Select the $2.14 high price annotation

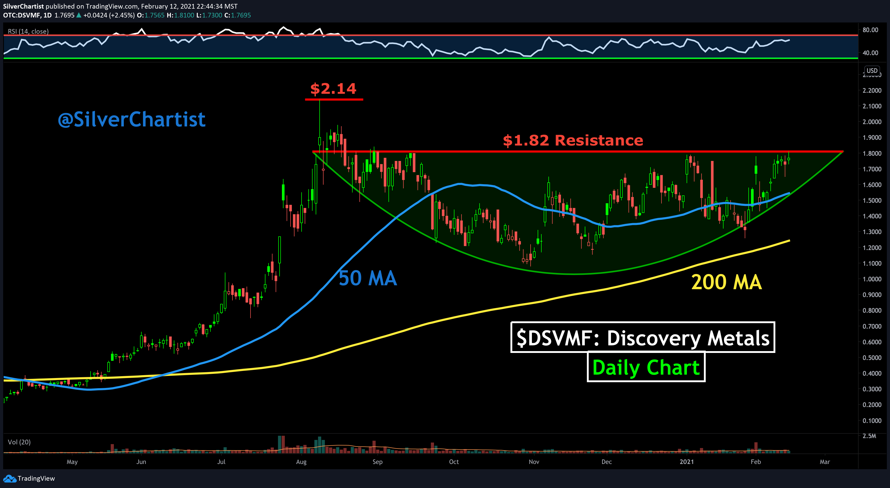click(333, 89)
